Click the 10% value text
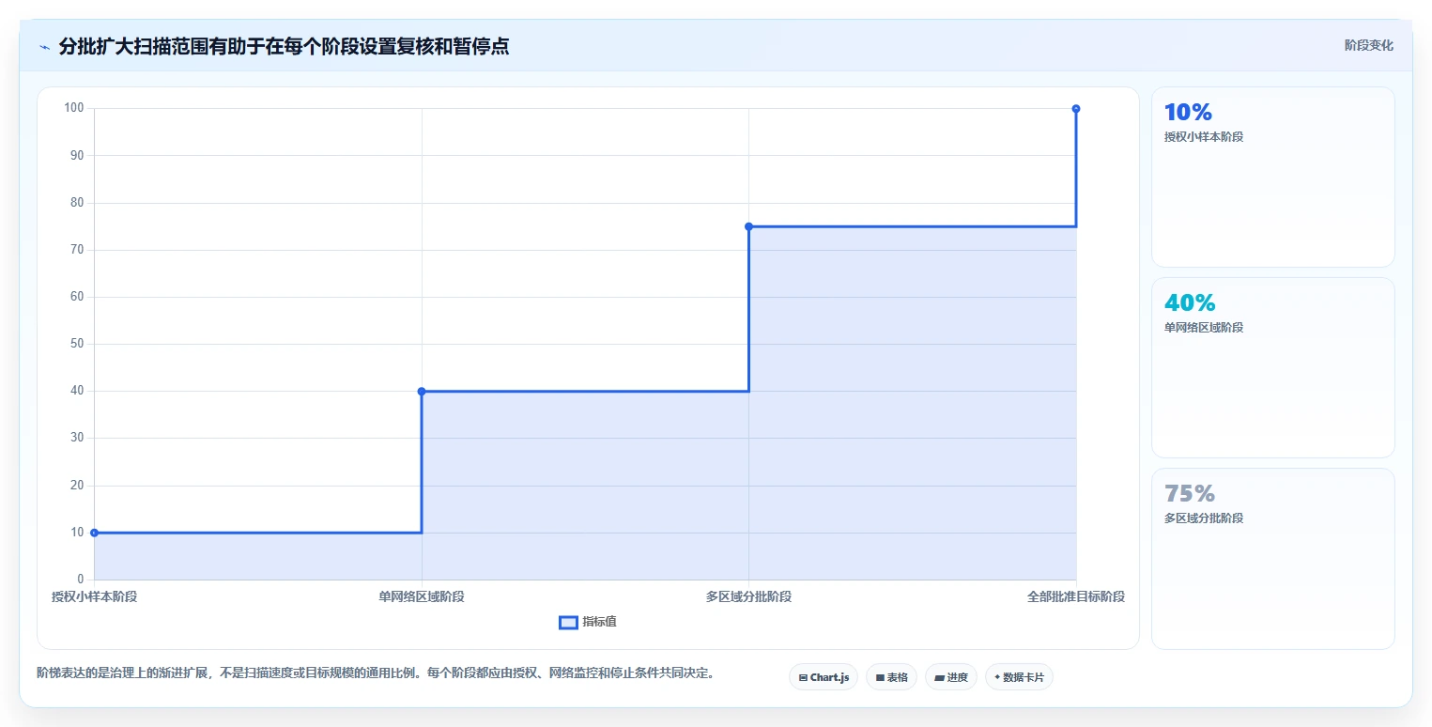Screen dimensions: 1432x727 click(1188, 113)
